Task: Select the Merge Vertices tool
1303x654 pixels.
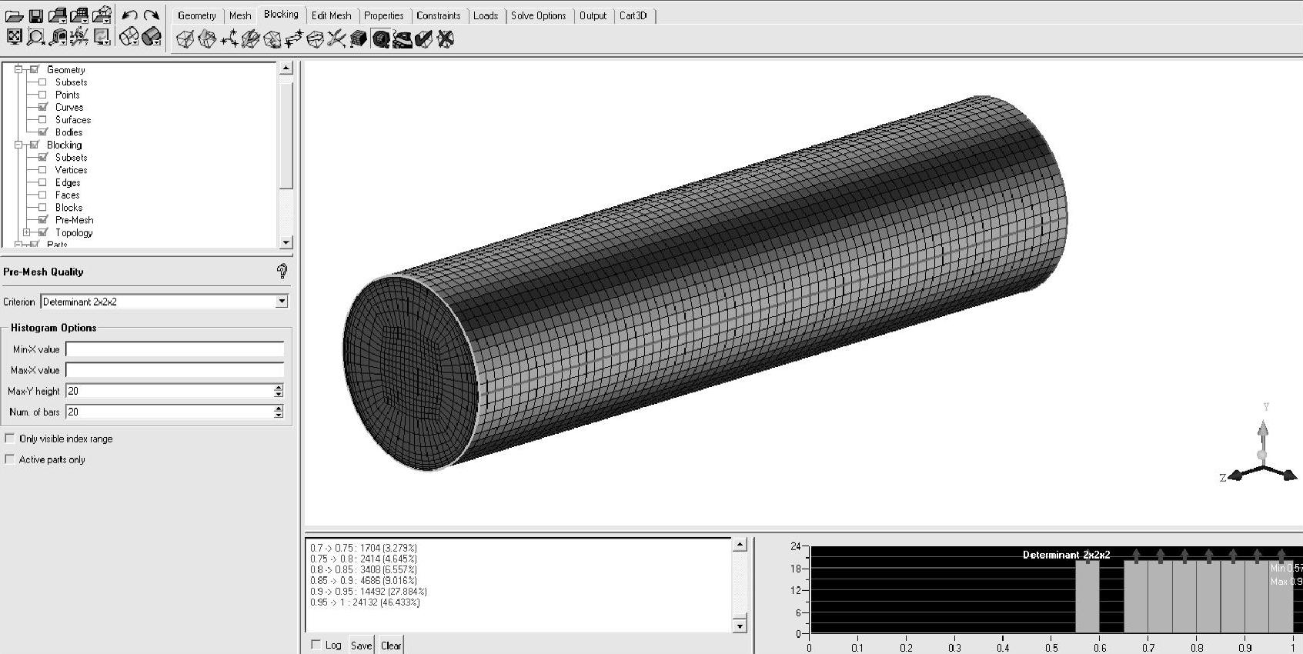Action: point(229,38)
